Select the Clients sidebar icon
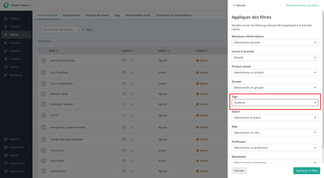 pos(6,35)
